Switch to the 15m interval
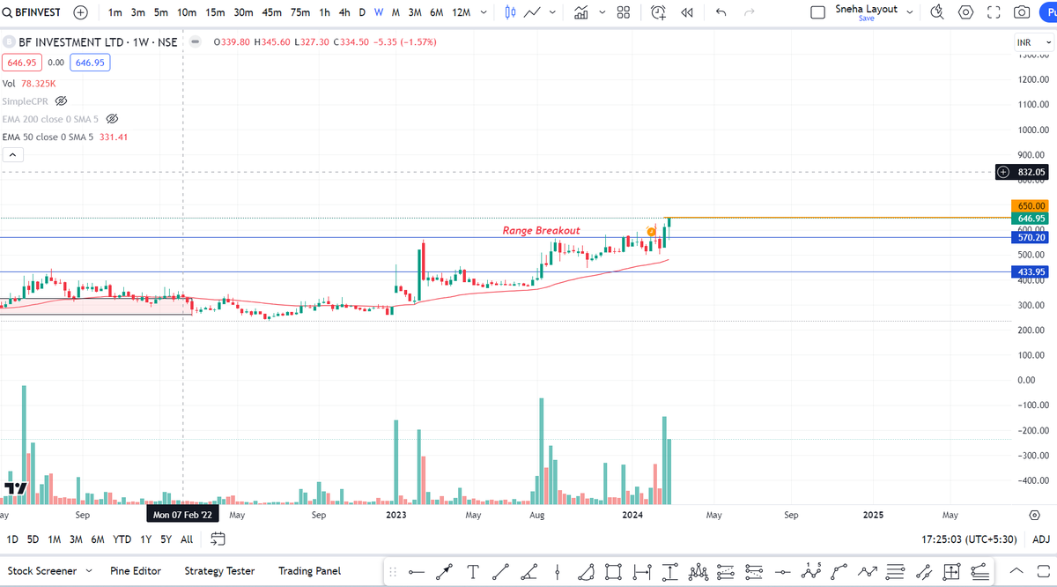This screenshot has width=1057, height=587. pyautogui.click(x=215, y=12)
